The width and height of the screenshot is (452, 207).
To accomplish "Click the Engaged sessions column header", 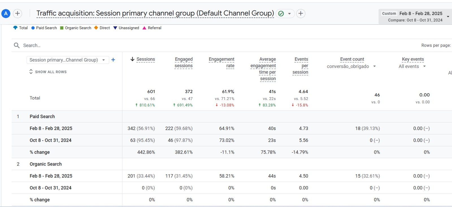I will click(x=184, y=62).
